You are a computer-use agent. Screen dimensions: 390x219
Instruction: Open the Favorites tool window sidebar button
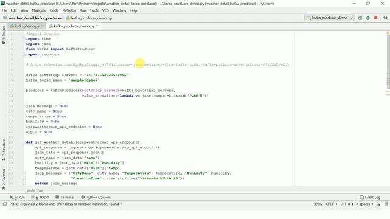point(4,179)
